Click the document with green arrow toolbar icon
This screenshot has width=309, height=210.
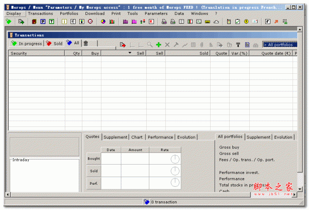[x=21, y=21]
